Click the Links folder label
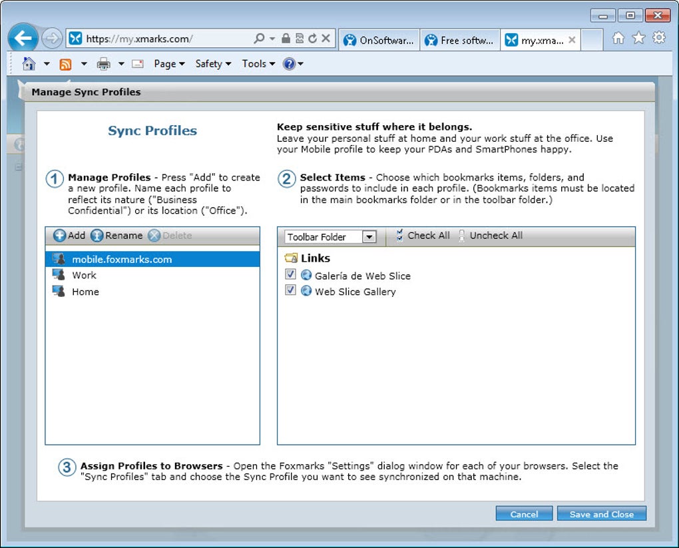Image resolution: width=679 pixels, height=548 pixels. pos(316,258)
